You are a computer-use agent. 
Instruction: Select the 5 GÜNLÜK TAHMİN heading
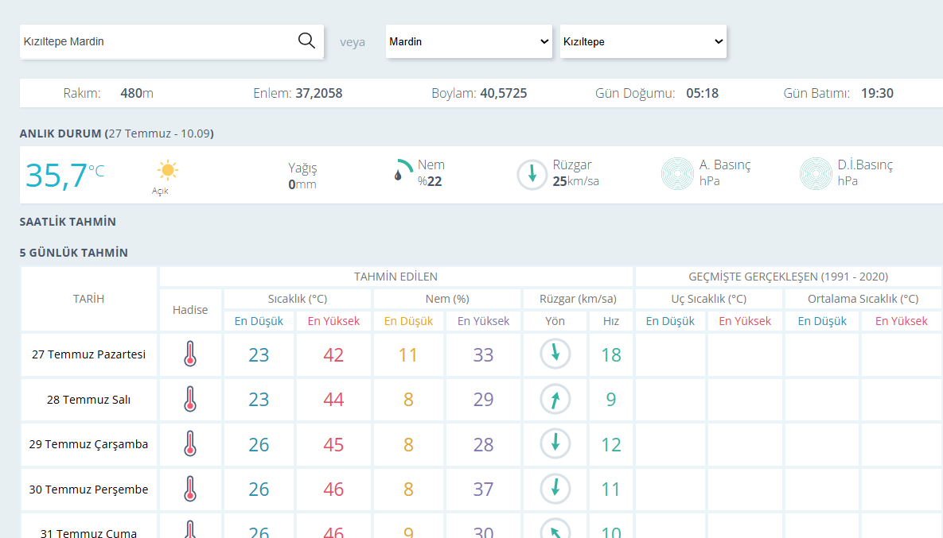coord(74,253)
